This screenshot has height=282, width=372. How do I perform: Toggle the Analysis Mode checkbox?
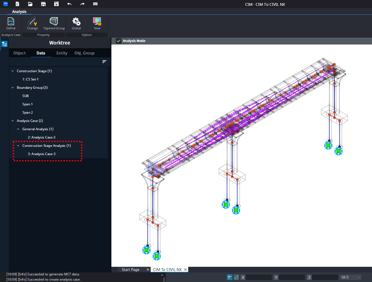[x=119, y=41]
